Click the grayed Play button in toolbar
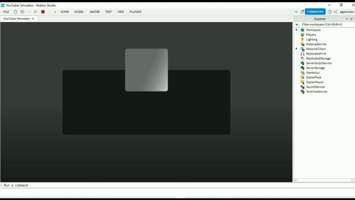This screenshot has width=355, height=200. [x=35, y=12]
